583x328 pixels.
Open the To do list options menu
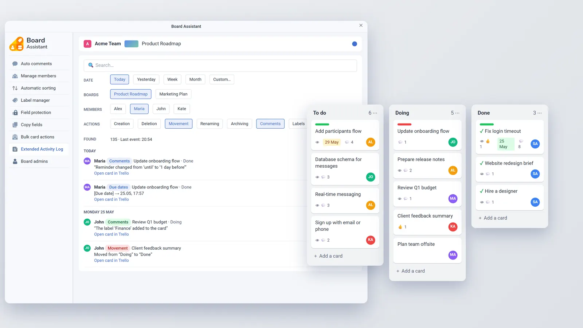(x=375, y=113)
